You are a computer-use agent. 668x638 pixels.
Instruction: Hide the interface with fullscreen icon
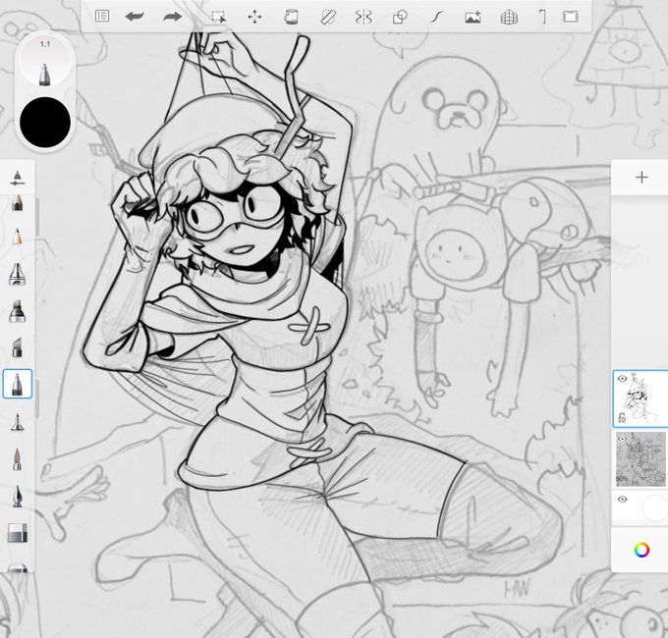tap(571, 17)
